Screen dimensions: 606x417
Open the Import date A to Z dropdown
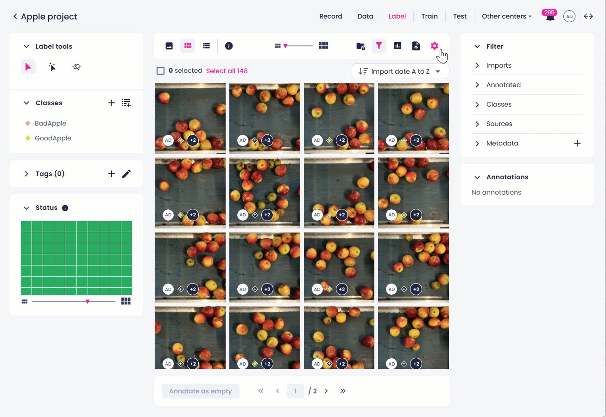coord(400,71)
